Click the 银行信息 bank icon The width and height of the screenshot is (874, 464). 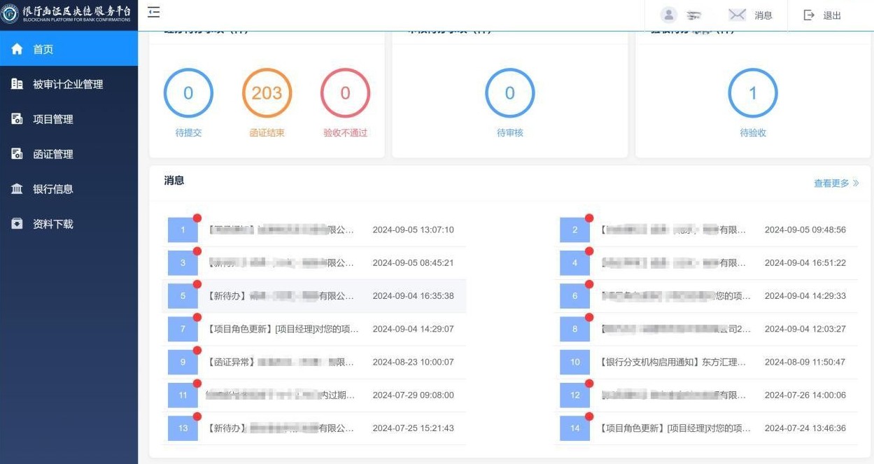pyautogui.click(x=17, y=189)
